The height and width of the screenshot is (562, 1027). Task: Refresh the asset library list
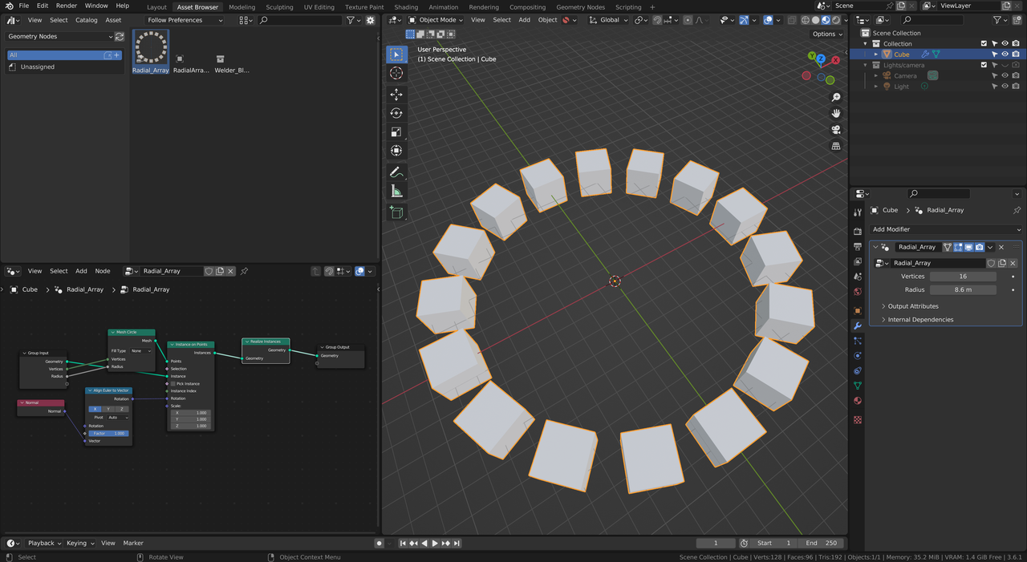(x=120, y=36)
